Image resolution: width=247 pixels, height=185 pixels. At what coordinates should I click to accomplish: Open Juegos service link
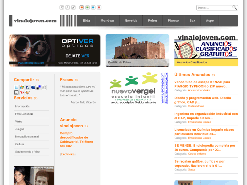[19, 129]
